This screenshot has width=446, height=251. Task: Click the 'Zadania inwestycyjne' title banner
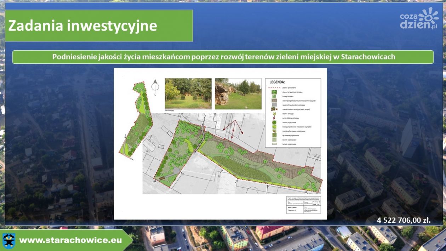click(99, 26)
